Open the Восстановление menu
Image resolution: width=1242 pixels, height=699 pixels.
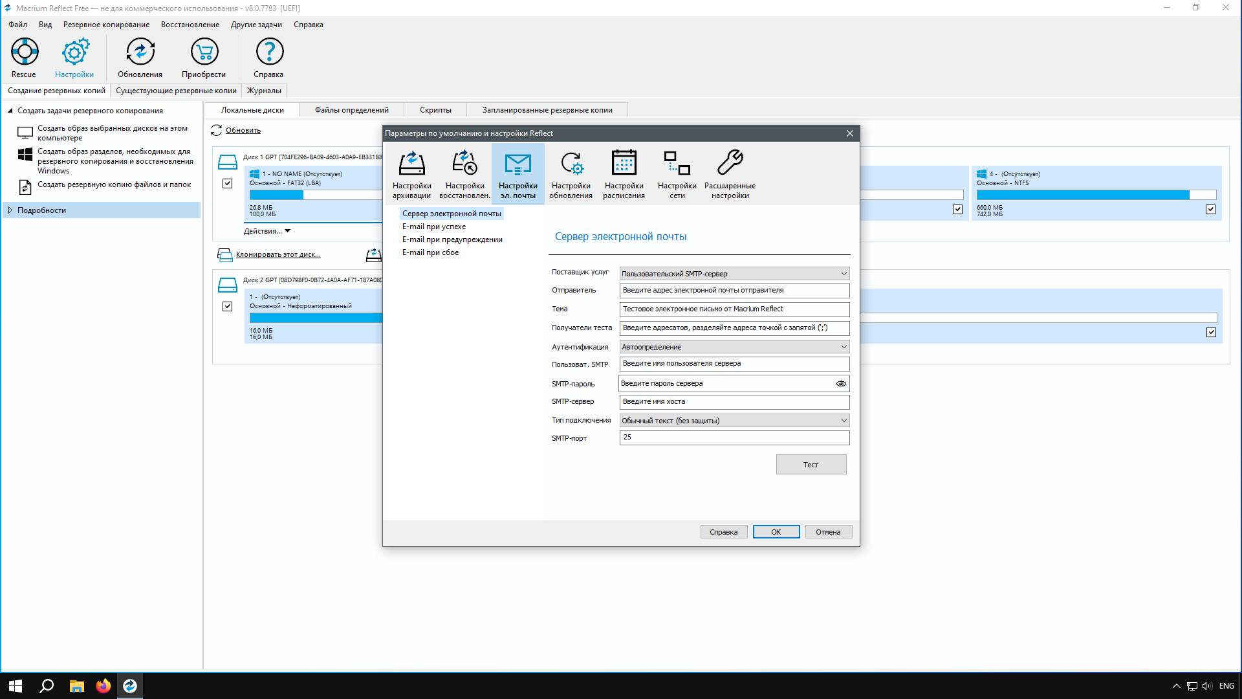tap(190, 25)
